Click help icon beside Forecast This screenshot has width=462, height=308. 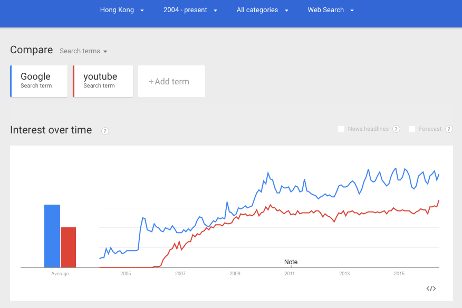[x=449, y=129]
